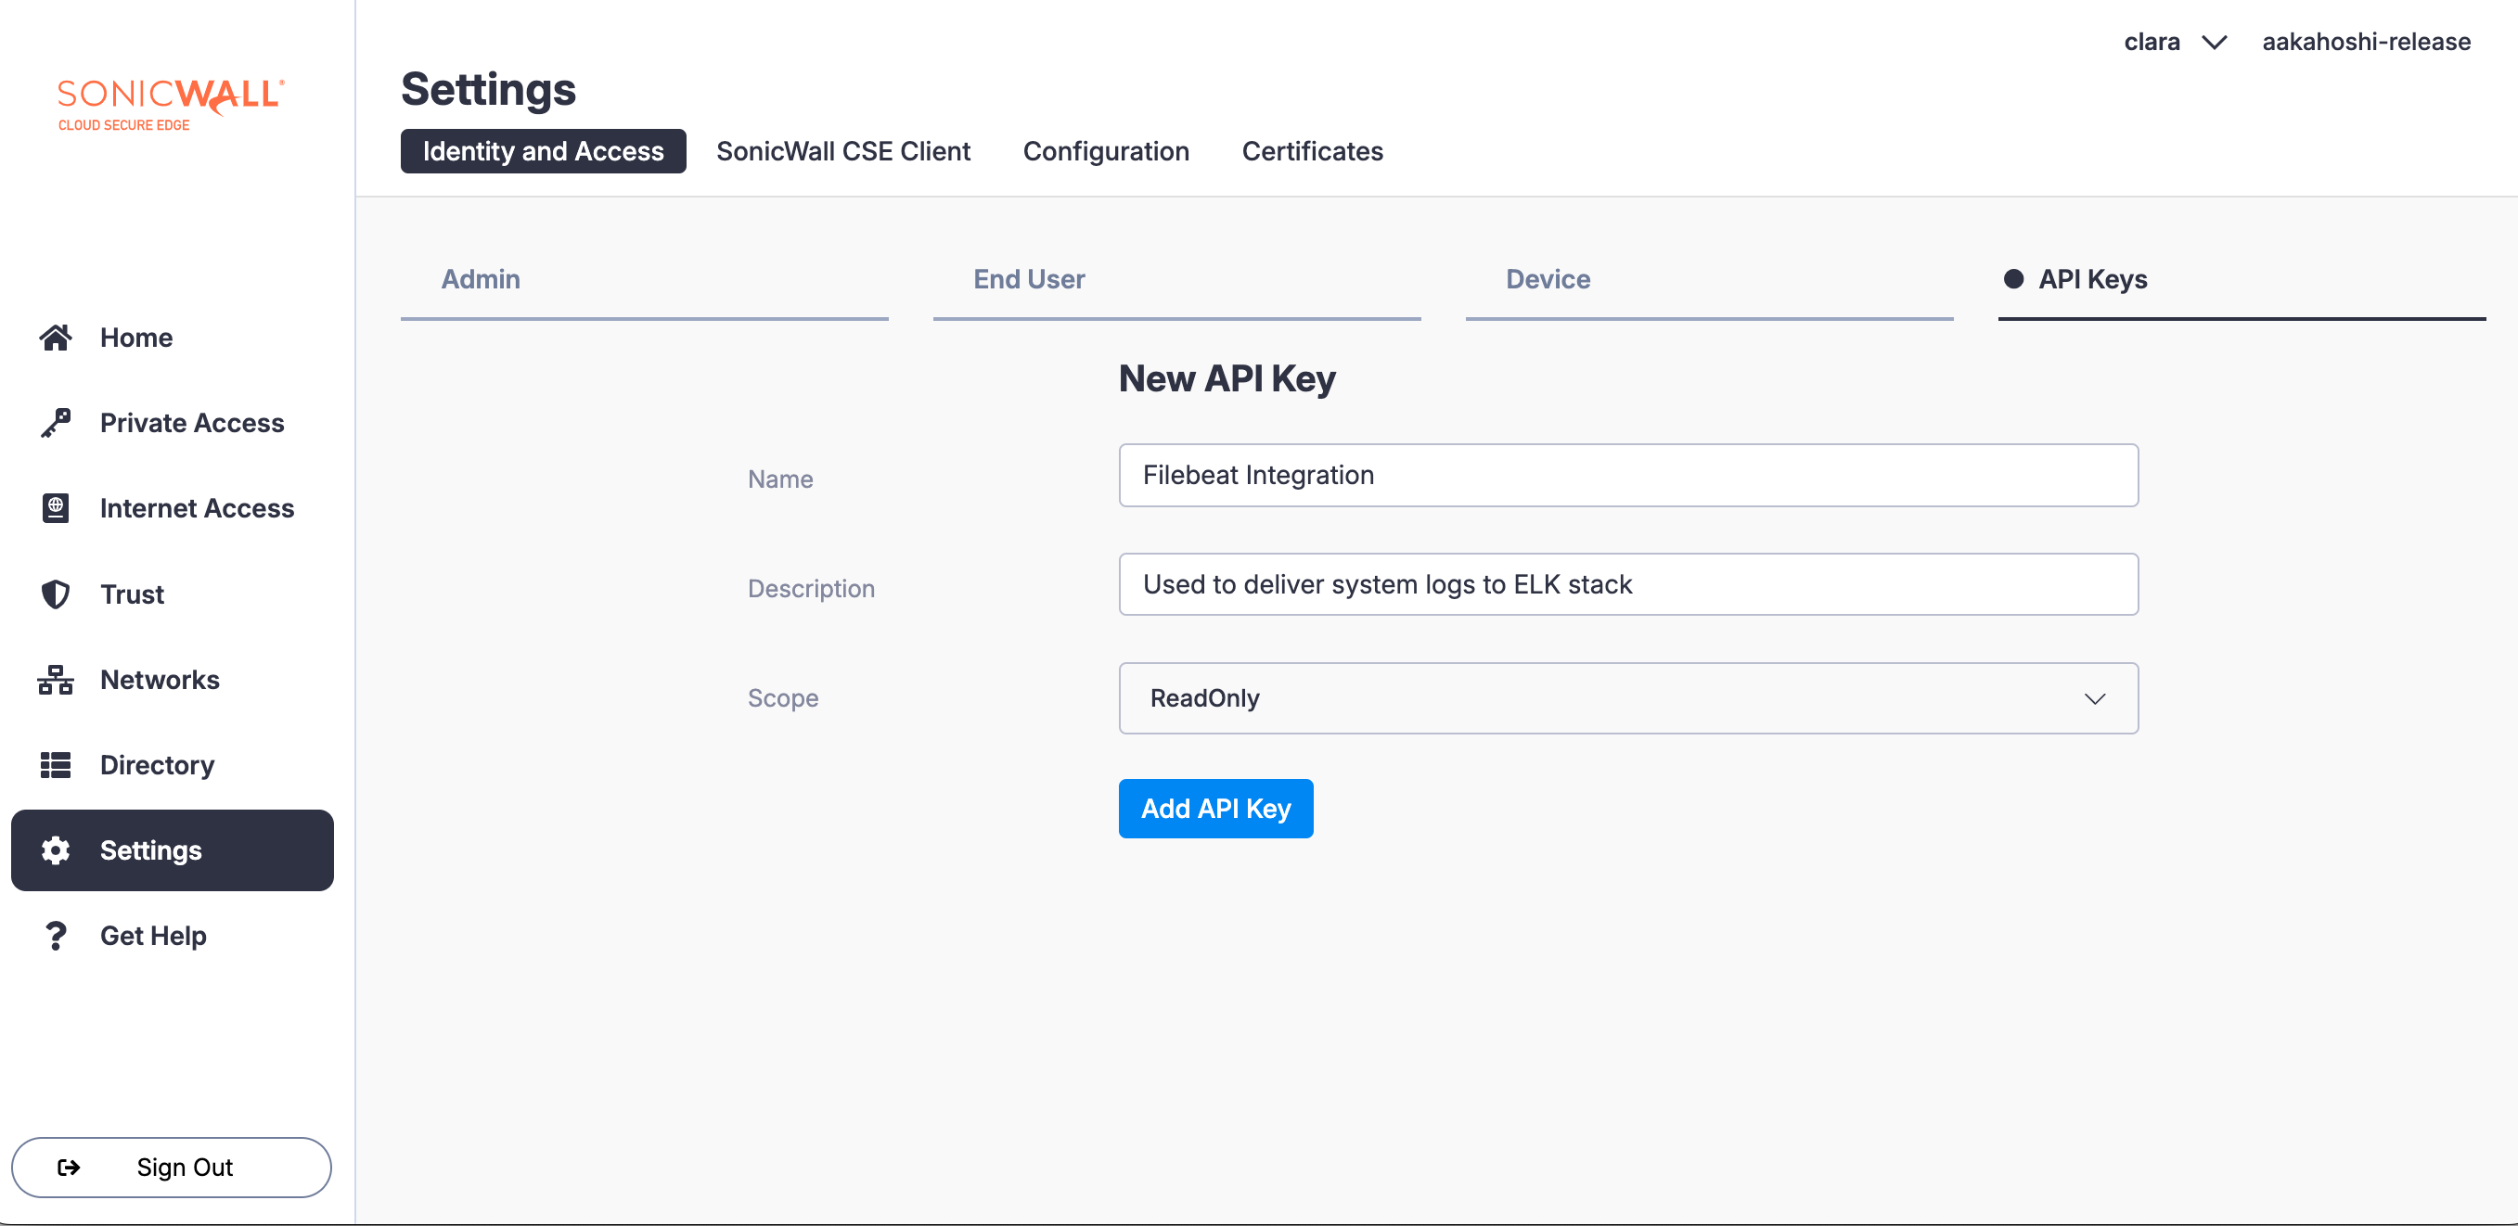Click the Internet Access globe icon
Viewport: 2518px width, 1226px height.
click(55, 508)
